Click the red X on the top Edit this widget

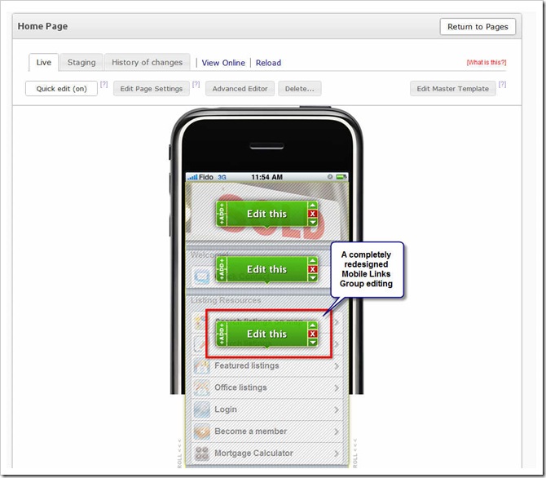(x=313, y=215)
